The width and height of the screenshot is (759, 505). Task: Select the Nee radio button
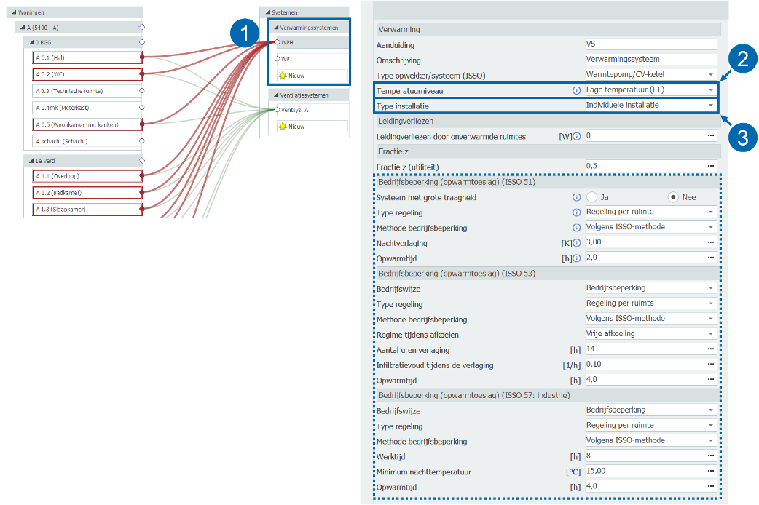(x=675, y=197)
